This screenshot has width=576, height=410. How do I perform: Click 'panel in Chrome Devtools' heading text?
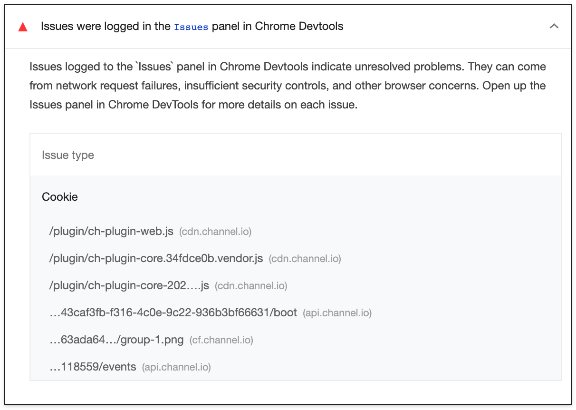point(278,27)
